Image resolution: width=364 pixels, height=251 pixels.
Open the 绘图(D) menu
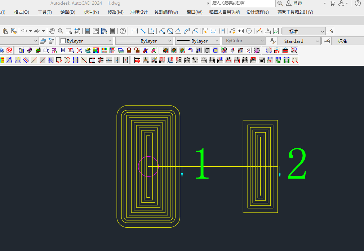[x=68, y=12]
